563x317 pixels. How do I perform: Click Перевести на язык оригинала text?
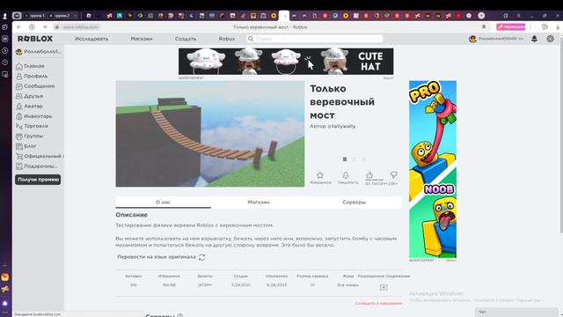(157, 257)
